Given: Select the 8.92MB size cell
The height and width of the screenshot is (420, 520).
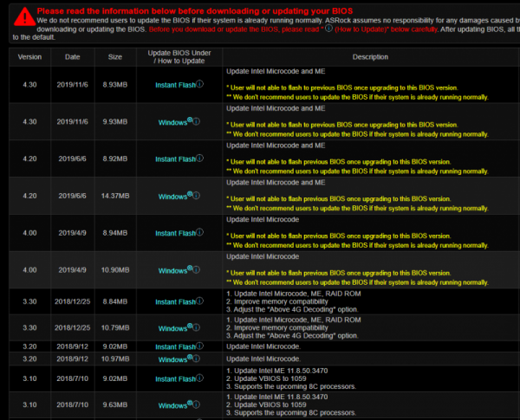Looking at the screenshot, I should tap(115, 159).
